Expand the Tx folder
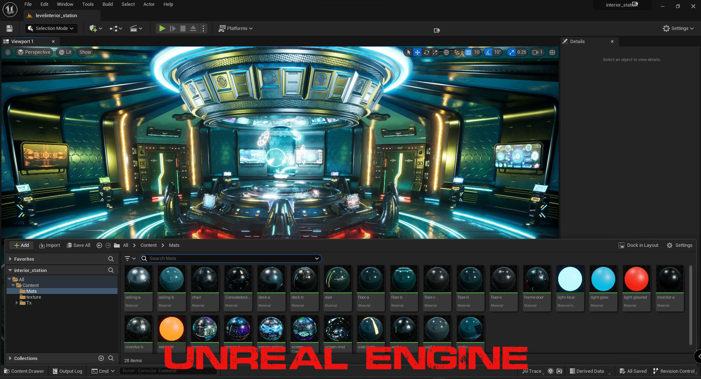The width and height of the screenshot is (701, 379). [17, 303]
